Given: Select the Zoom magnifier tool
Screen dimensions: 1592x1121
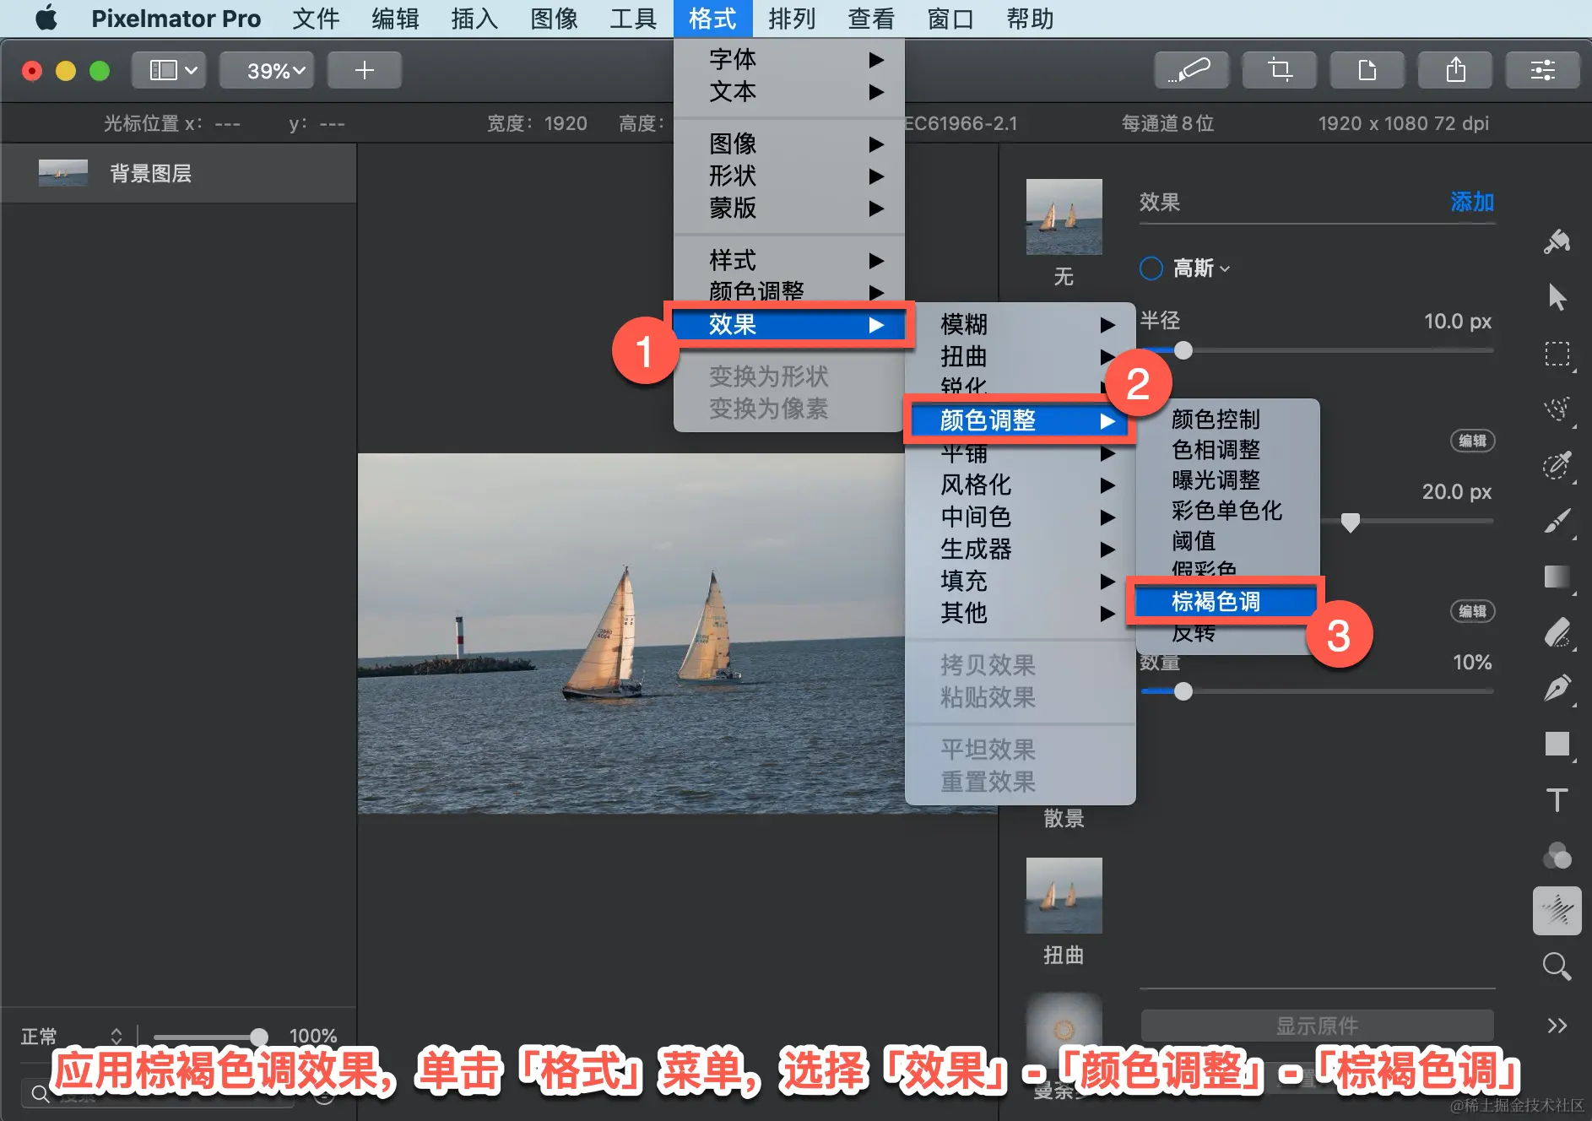Looking at the screenshot, I should pyautogui.click(x=1557, y=967).
